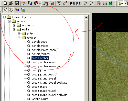Toggle the green pencil-on-dotted-background toolbar button
The height and width of the screenshot is (101, 128).
pos(121,3)
